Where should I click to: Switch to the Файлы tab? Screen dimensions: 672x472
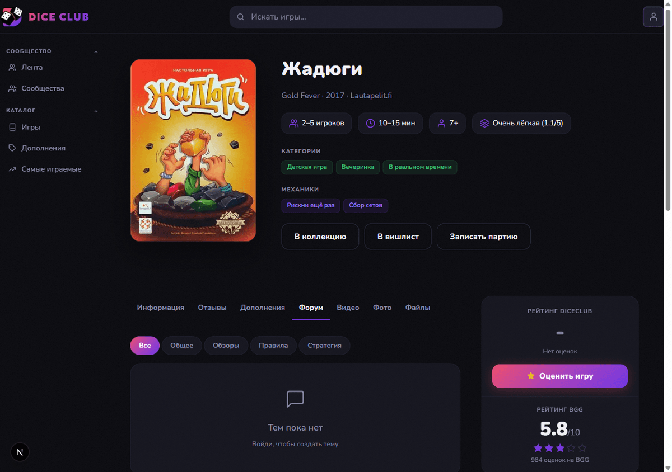[x=418, y=308]
